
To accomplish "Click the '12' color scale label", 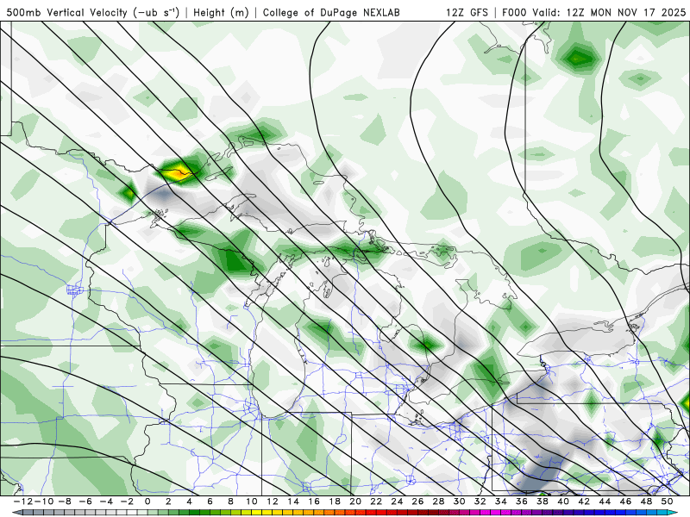I will (x=273, y=501).
